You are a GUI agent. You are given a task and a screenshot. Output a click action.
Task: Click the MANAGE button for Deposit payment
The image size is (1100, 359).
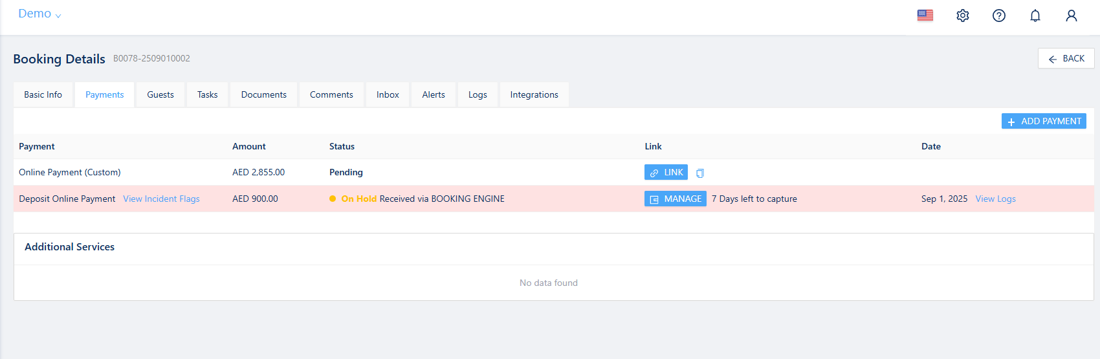point(676,199)
